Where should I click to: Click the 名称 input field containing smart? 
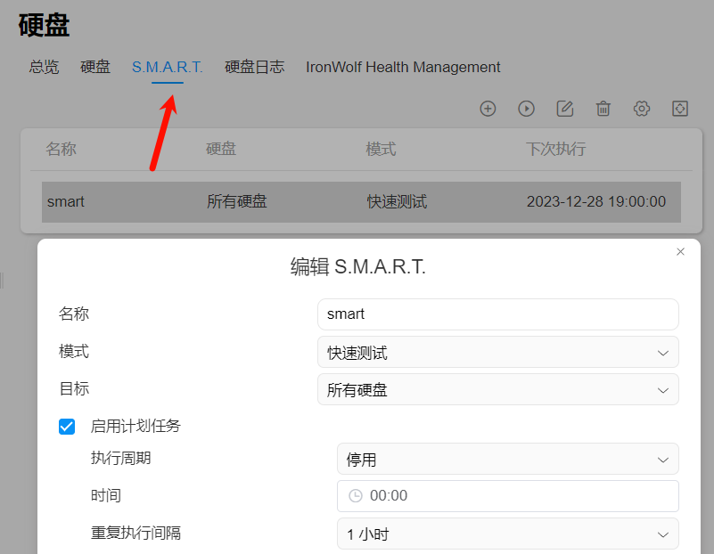(497, 314)
